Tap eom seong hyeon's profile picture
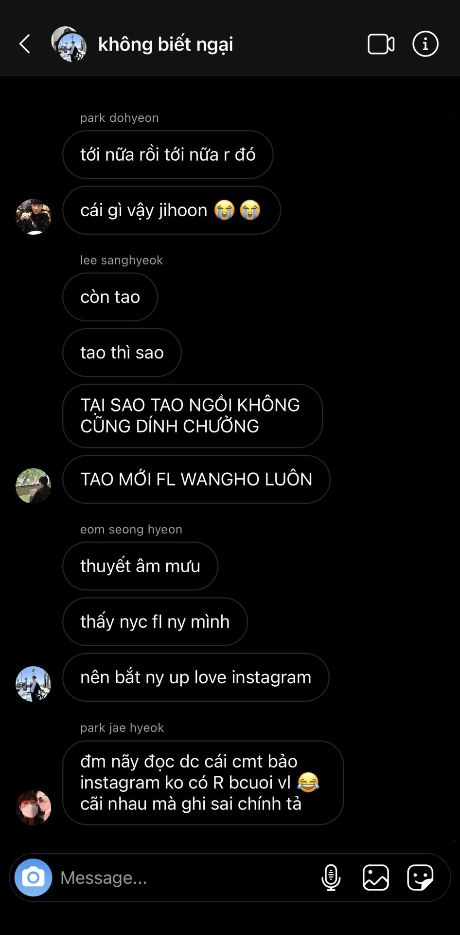Viewport: 460px width, 935px height. (34, 684)
